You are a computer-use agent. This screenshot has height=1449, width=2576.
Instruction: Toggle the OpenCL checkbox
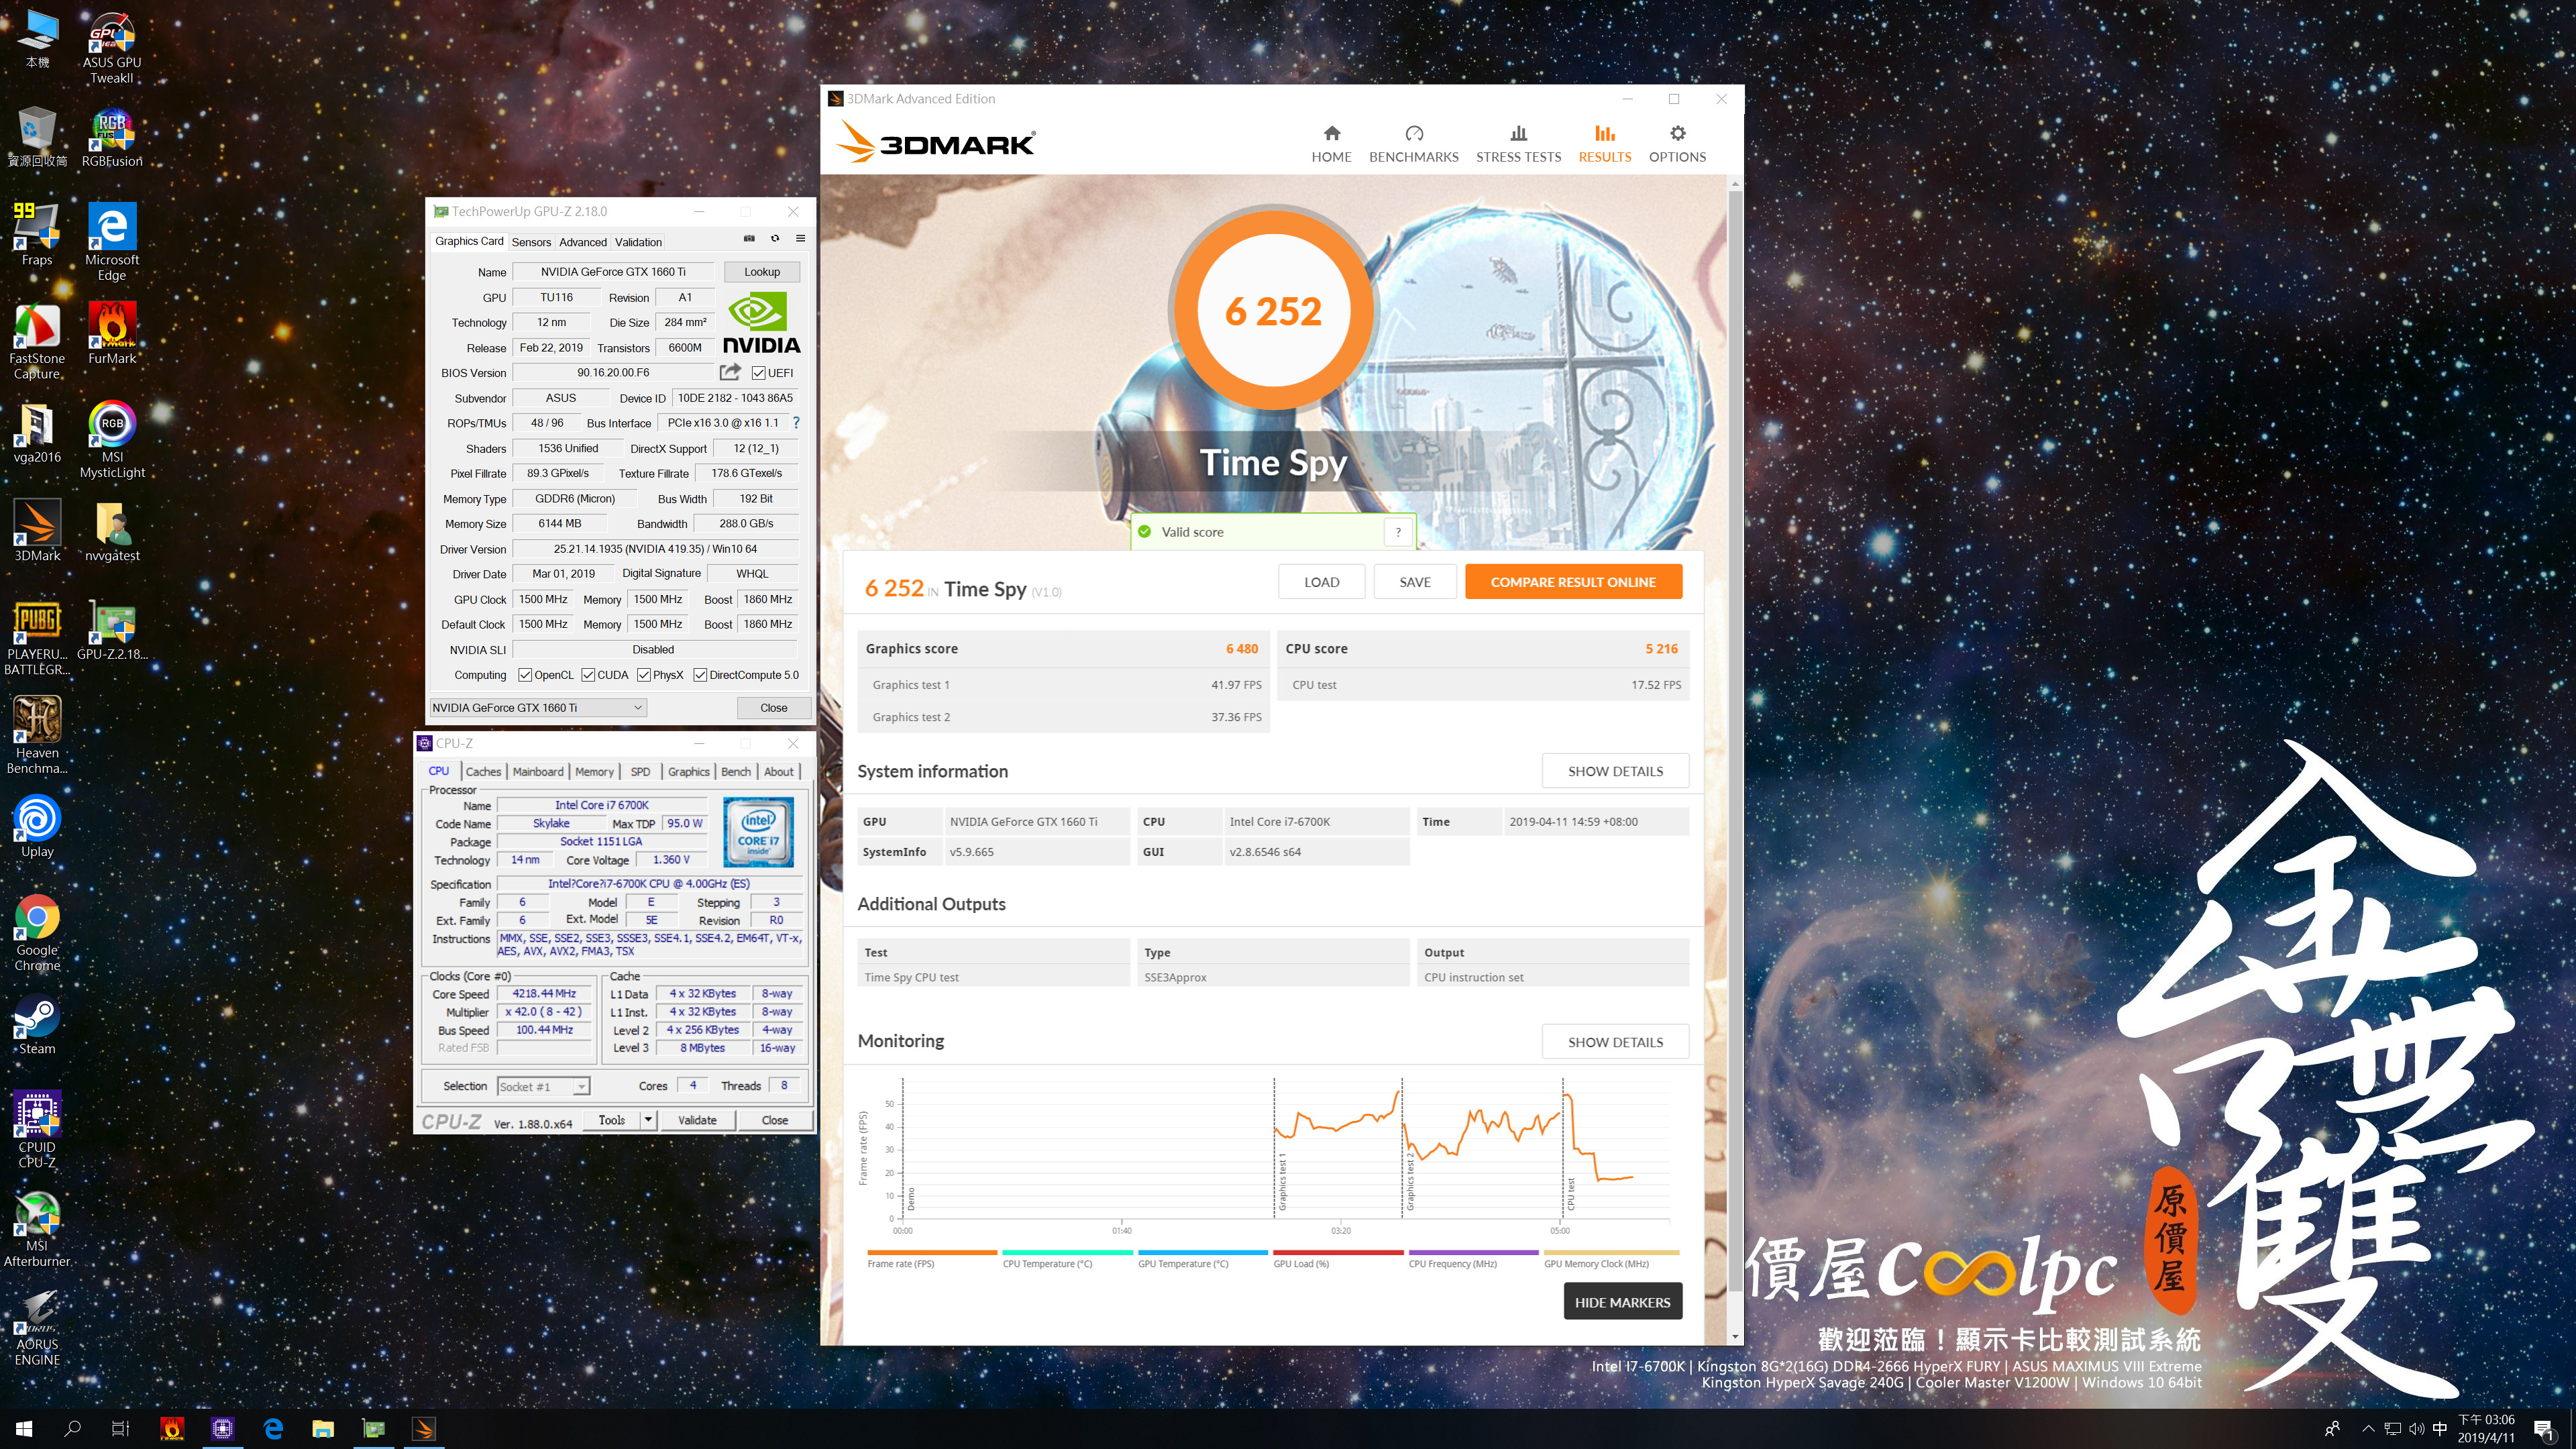click(x=525, y=675)
